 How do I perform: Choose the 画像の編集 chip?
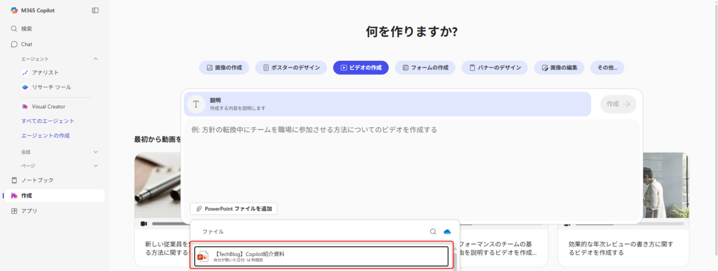click(559, 67)
